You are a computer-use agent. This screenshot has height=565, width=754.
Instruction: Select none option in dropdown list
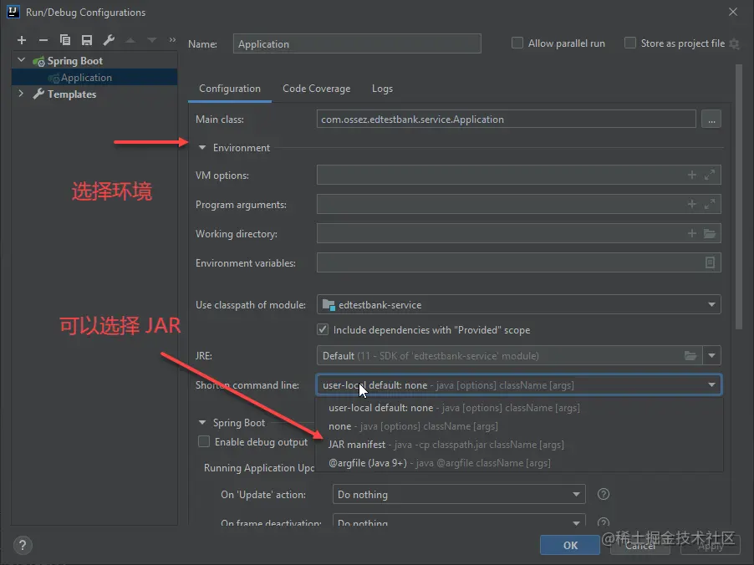coord(519,426)
